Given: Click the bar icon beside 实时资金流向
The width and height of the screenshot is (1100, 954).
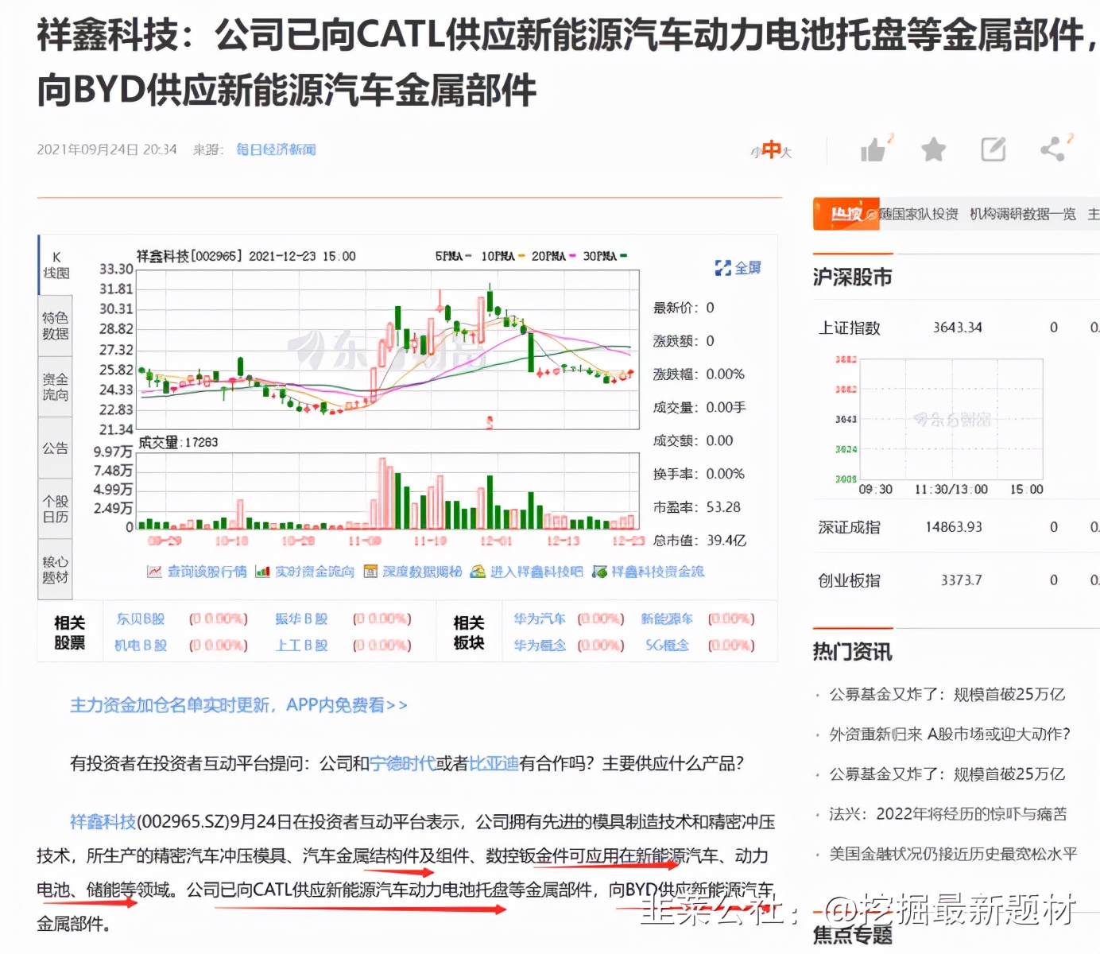Looking at the screenshot, I should [262, 572].
